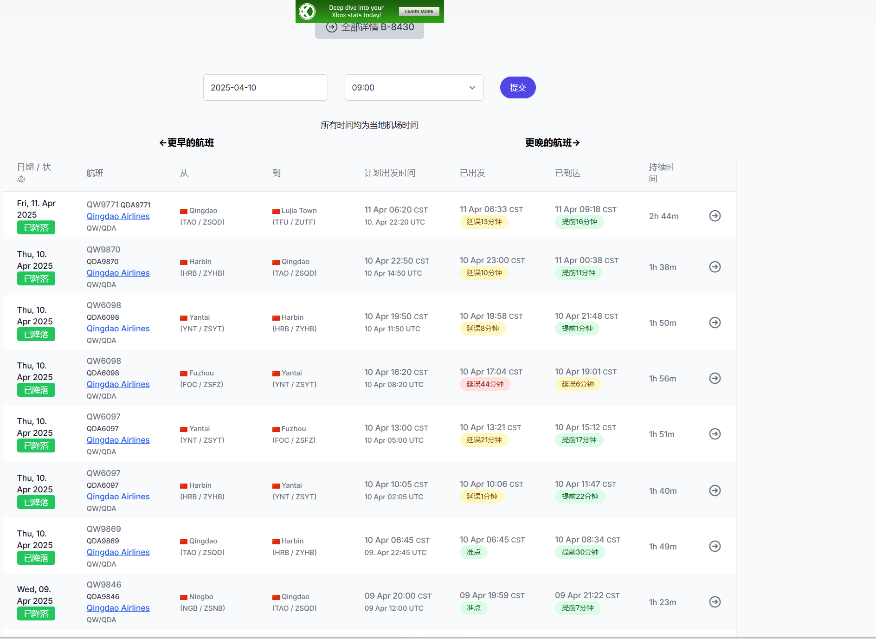The width and height of the screenshot is (876, 639).
Task: Click arrow icon for QW9869 flight row
Action: coord(715,546)
